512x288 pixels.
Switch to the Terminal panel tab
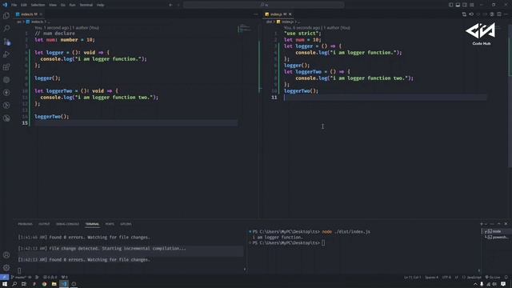[x=92, y=224]
